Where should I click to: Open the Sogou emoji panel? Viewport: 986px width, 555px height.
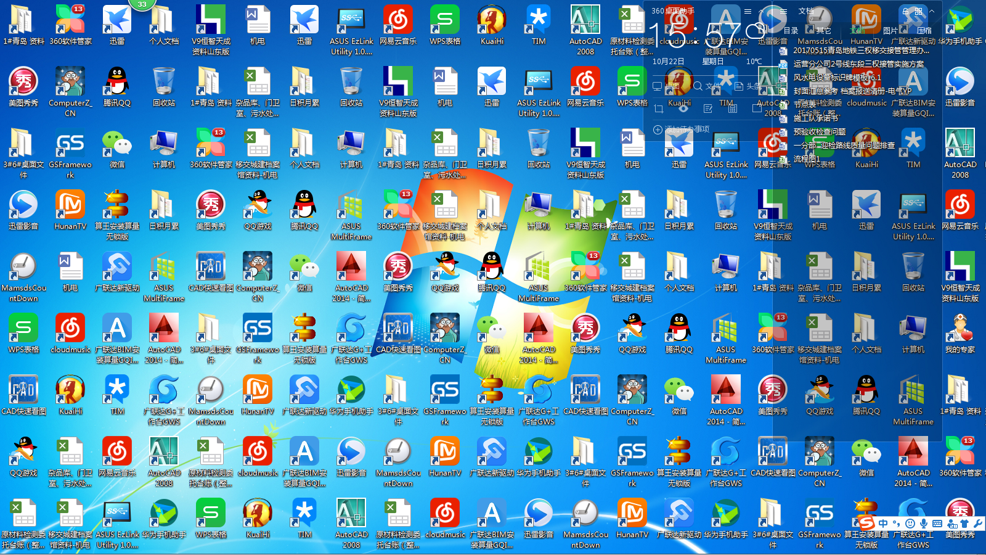[x=910, y=524]
